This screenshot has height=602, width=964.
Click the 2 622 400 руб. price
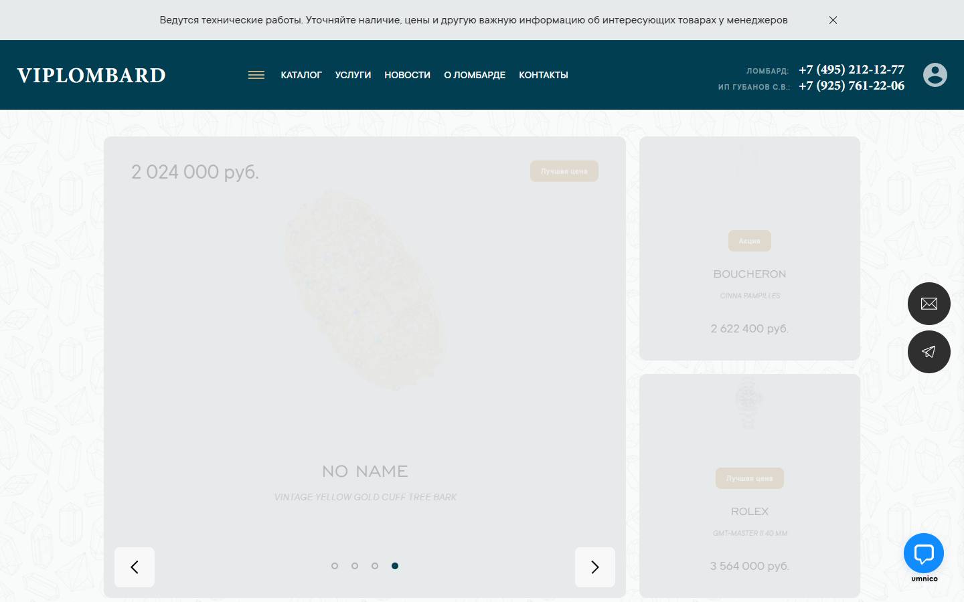750,328
